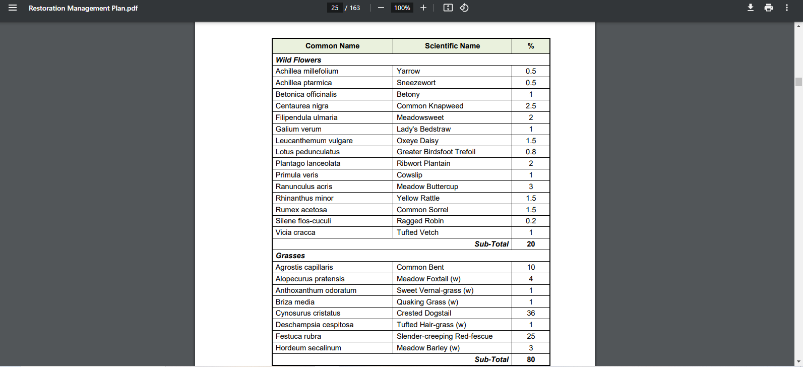Download the PDF file

pyautogui.click(x=751, y=8)
